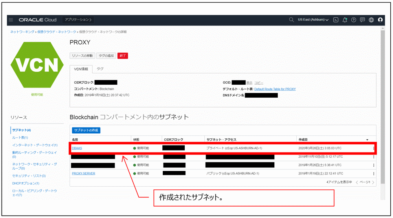This screenshot has width=393, height=218.
Task: Go to next page arrow
Action: pos(373,182)
